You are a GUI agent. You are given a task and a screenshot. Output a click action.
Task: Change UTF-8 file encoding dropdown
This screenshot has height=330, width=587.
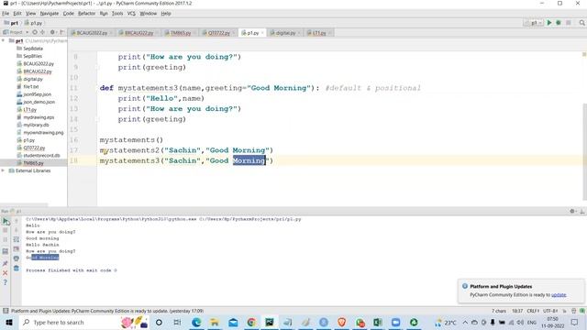pyautogui.click(x=550, y=311)
